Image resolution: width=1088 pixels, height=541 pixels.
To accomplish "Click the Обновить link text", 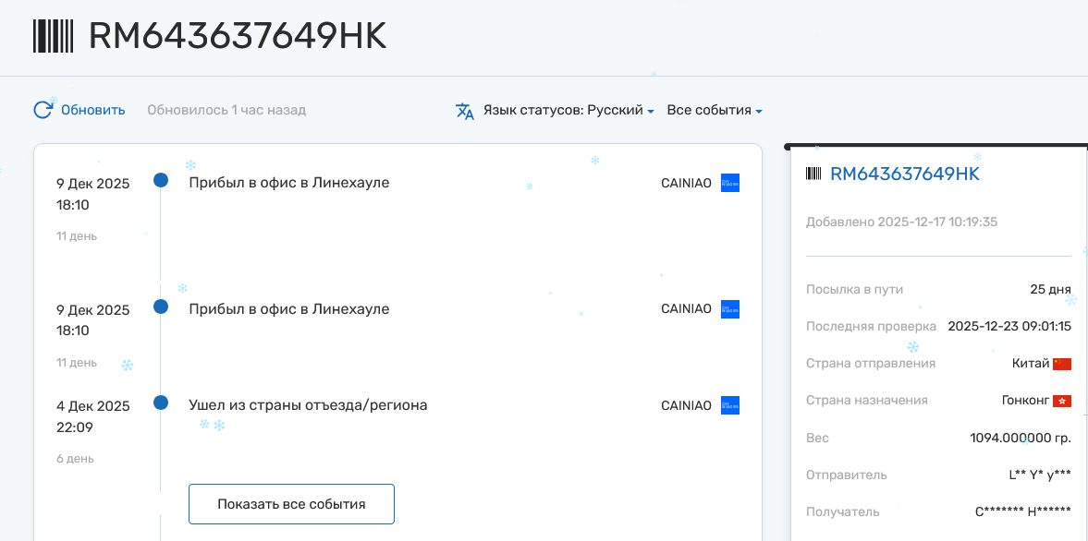I will (x=92, y=111).
